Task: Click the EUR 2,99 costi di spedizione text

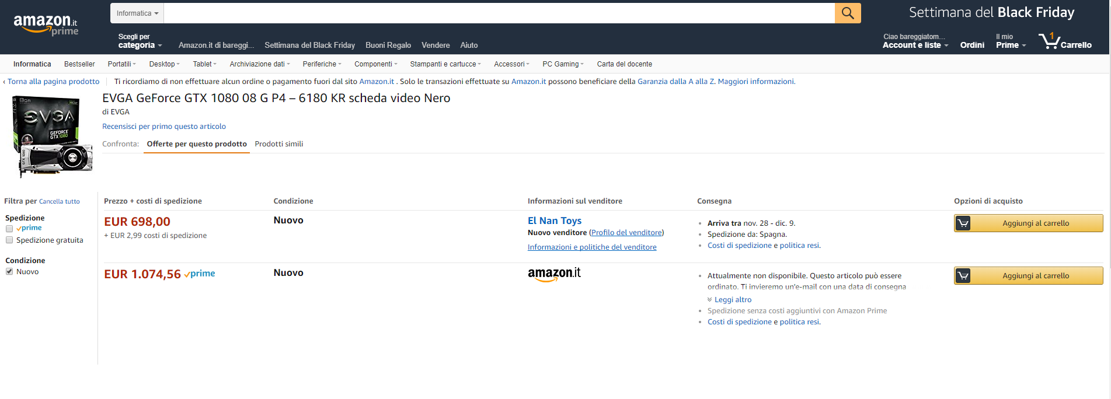Action: coord(155,236)
